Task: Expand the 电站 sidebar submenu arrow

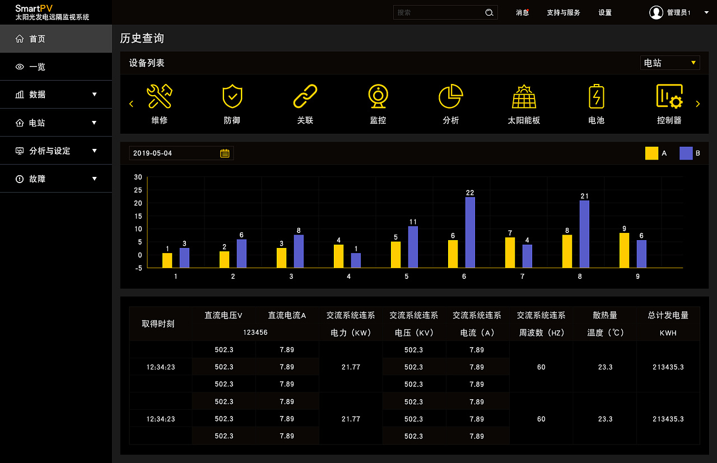Action: click(x=94, y=122)
